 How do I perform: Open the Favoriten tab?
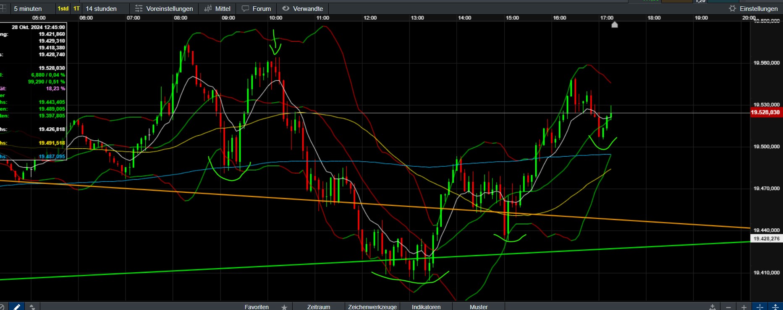(x=257, y=307)
